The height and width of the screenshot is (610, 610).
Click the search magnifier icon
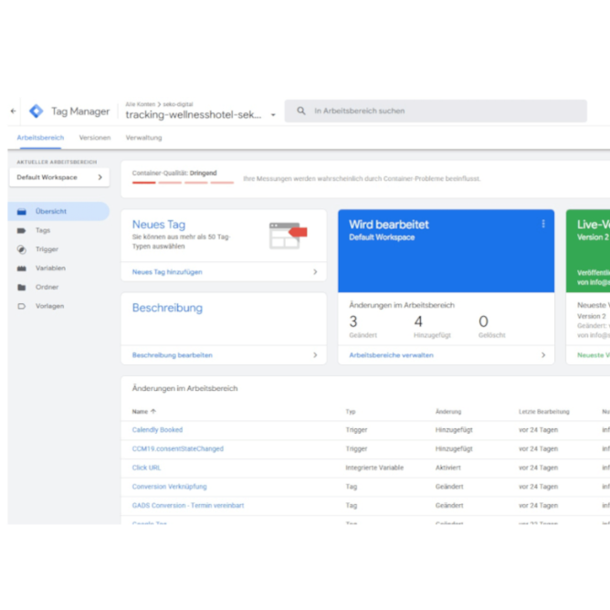click(x=300, y=111)
